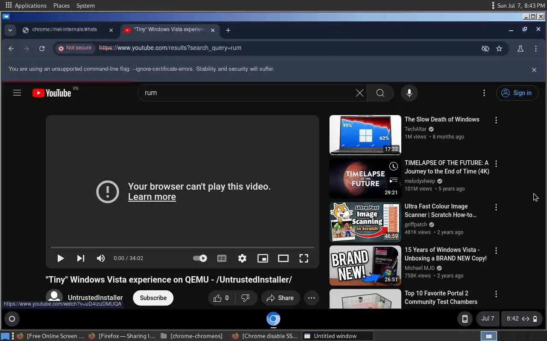547x341 pixels.
Task: Open more actions ellipsis under video
Action: (312, 298)
